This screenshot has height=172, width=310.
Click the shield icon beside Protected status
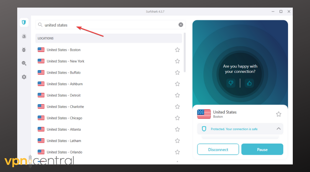tap(204, 129)
